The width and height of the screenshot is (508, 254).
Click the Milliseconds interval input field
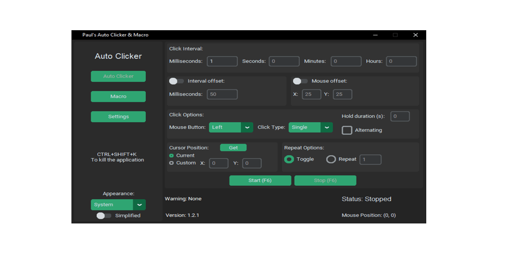[x=222, y=61]
